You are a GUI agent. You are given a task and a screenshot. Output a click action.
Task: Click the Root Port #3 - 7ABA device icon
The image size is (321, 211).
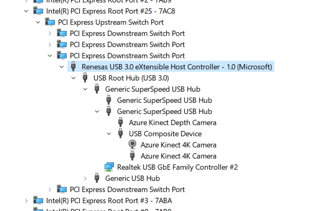pyautogui.click(x=39, y=201)
